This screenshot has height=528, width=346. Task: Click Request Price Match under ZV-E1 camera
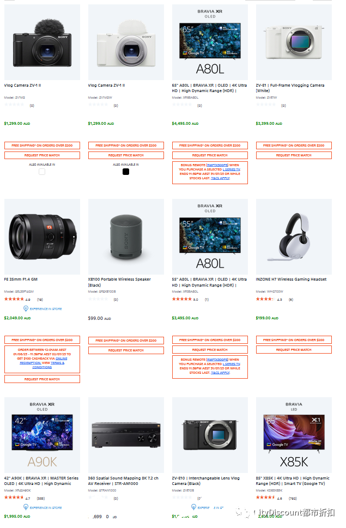[294, 155]
